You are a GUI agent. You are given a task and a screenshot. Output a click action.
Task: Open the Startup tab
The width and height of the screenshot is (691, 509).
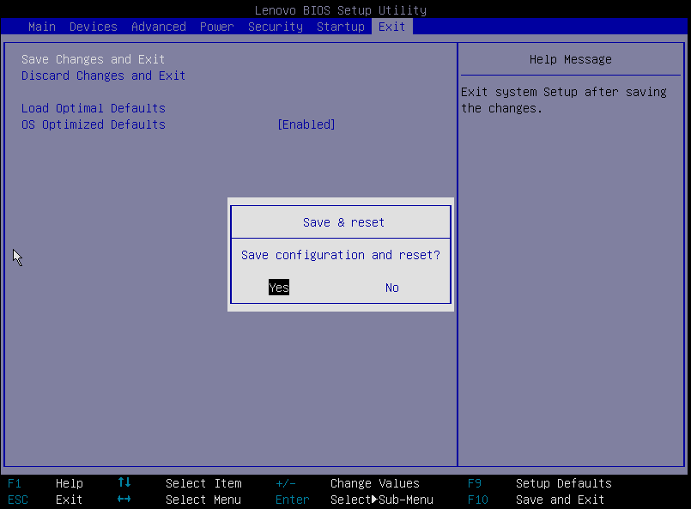coord(341,27)
